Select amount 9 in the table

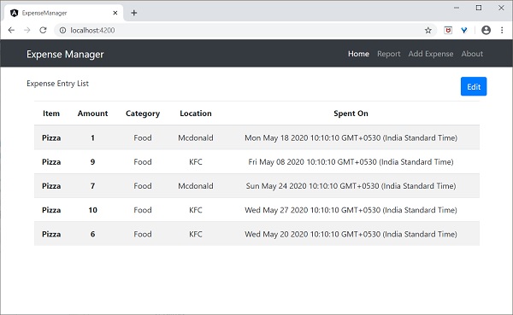click(92, 162)
